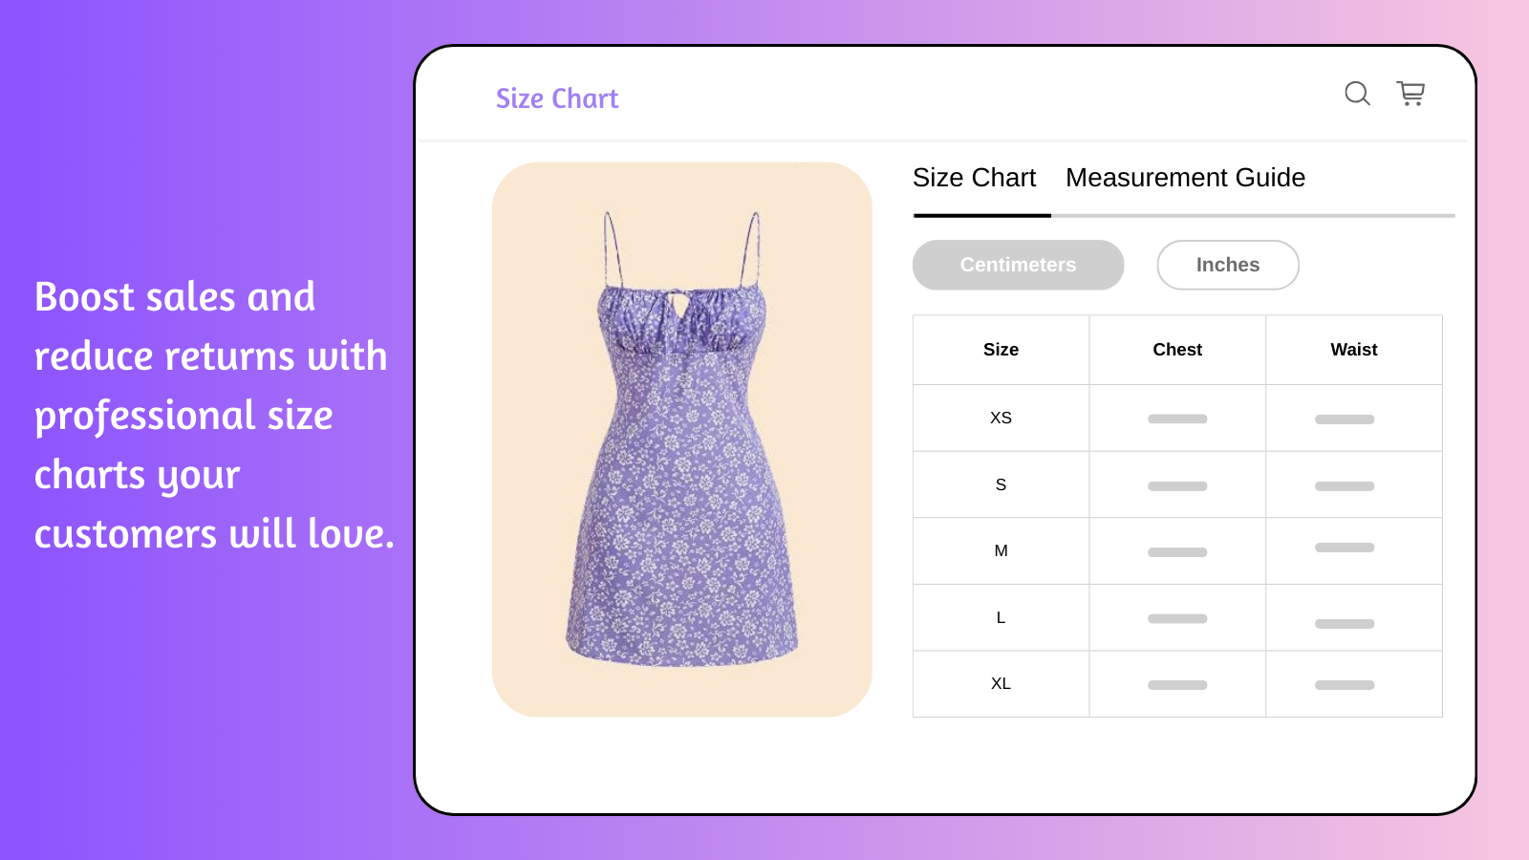Select the Centimeters unit toggle

tap(1018, 265)
